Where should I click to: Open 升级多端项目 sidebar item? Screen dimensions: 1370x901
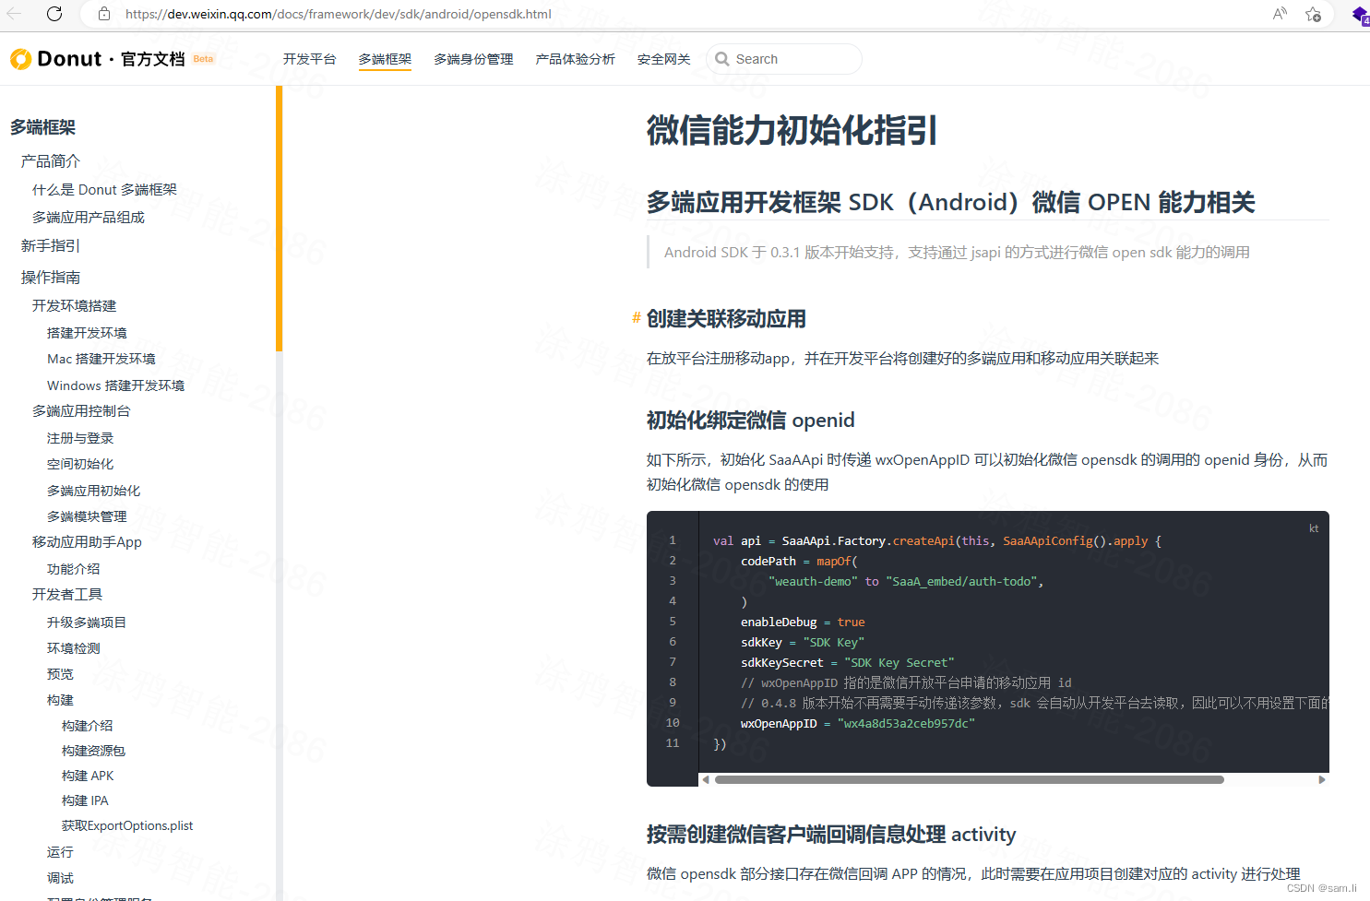pyautogui.click(x=87, y=622)
